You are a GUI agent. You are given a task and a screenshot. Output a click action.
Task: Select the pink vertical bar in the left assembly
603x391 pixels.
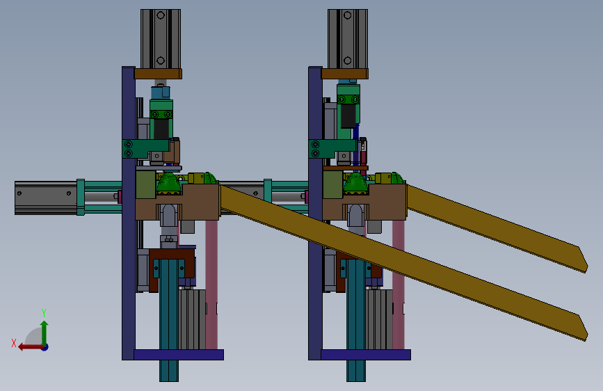(x=211, y=285)
